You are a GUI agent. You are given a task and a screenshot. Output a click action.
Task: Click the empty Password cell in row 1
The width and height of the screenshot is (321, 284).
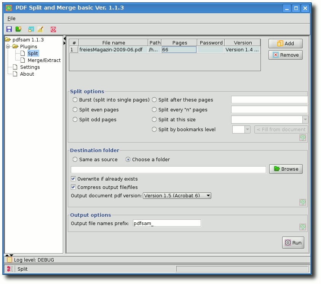[211, 50]
